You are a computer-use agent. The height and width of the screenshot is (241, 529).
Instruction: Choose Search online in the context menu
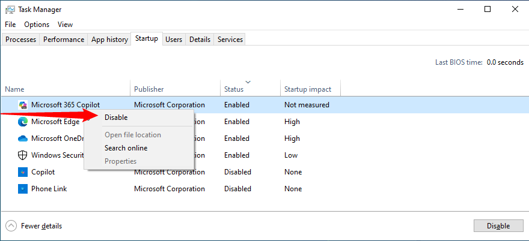pyautogui.click(x=139, y=148)
